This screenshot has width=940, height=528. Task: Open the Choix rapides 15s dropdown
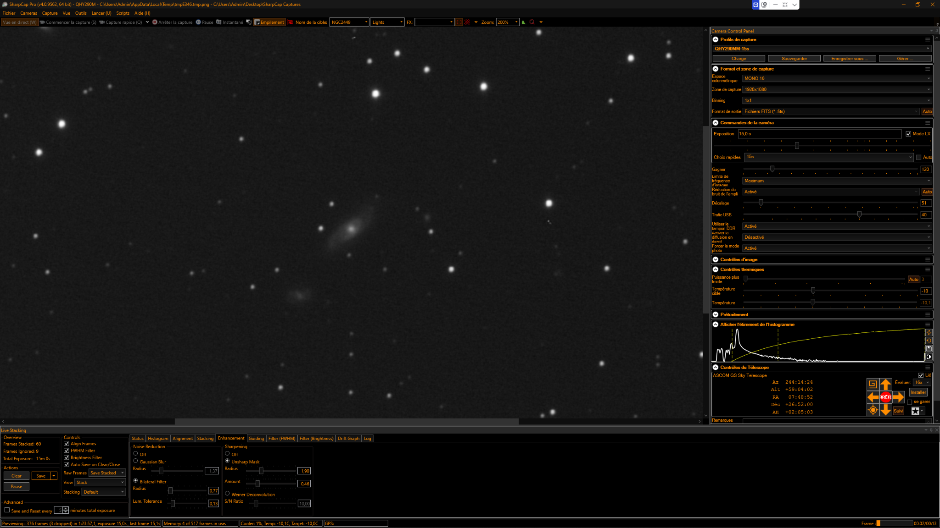[x=829, y=157]
